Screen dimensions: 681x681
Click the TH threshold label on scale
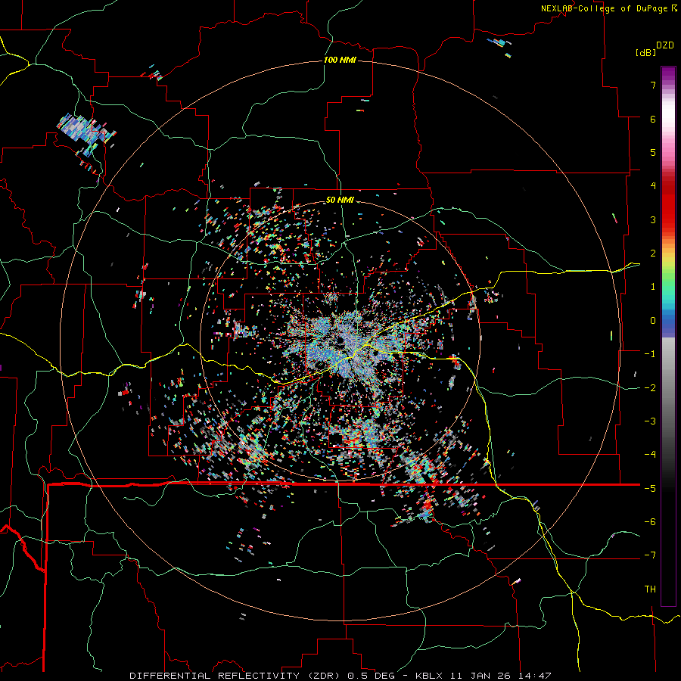[650, 589]
